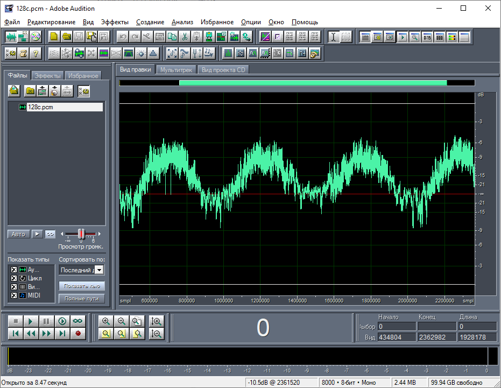This screenshot has width=501, height=388.
Task: Click the help question mark icon
Action: [36, 53]
